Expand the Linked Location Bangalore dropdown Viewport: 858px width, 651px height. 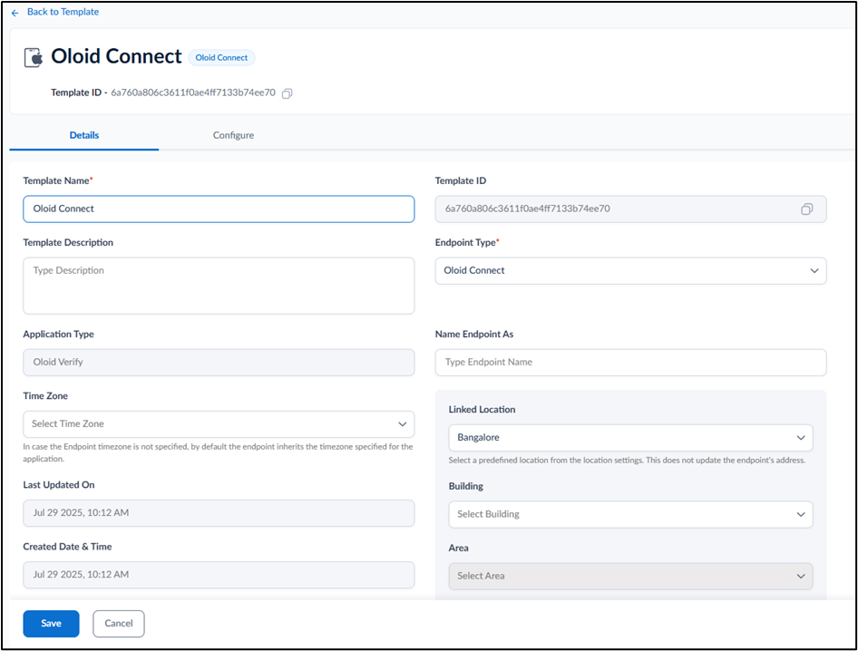coord(630,438)
